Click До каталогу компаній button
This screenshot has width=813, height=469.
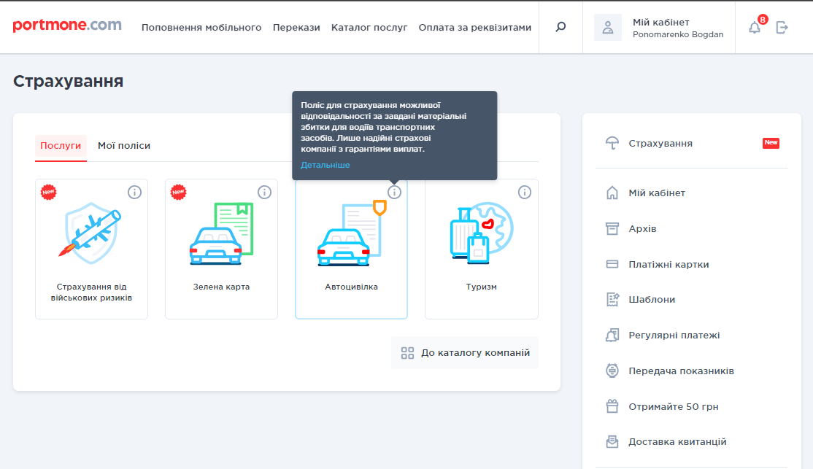(465, 353)
